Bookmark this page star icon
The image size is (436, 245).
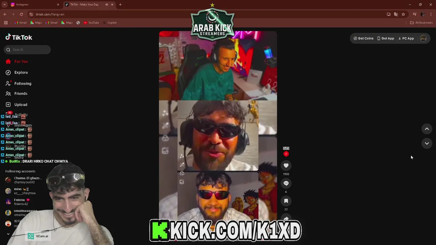coord(403,14)
